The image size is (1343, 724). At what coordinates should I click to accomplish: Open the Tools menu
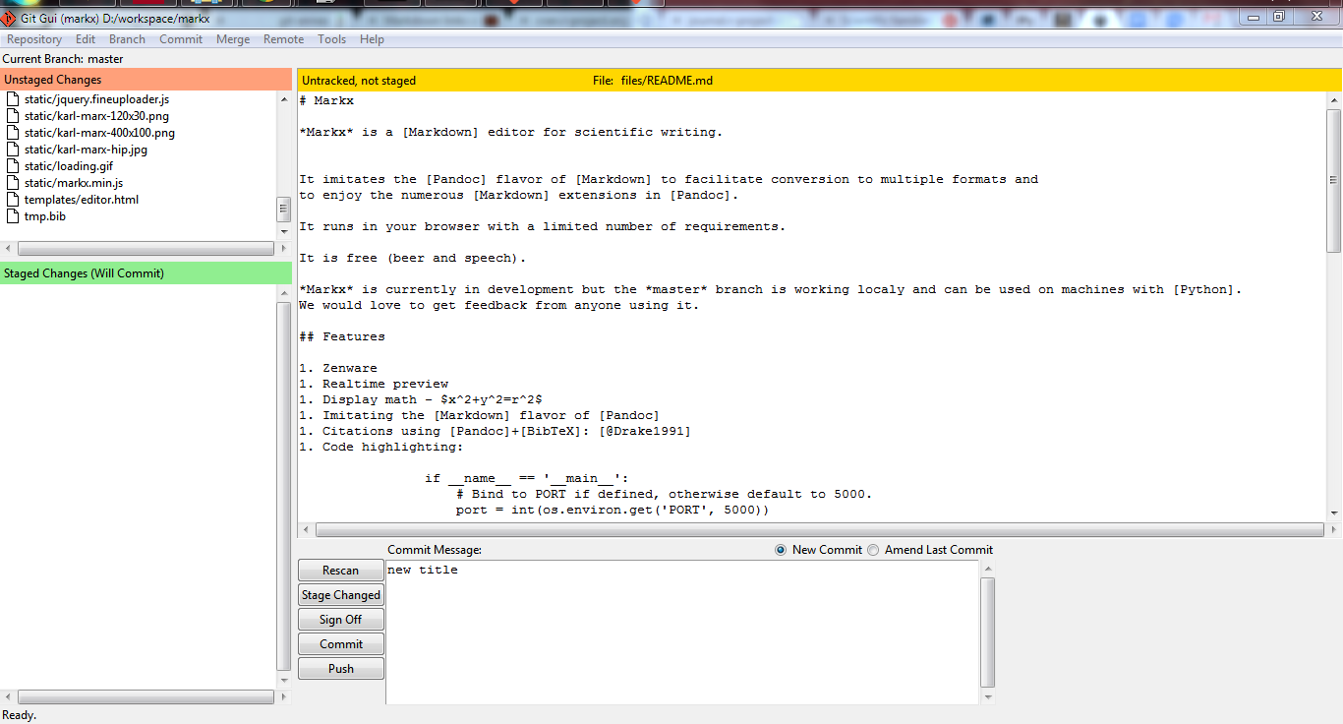click(x=331, y=39)
